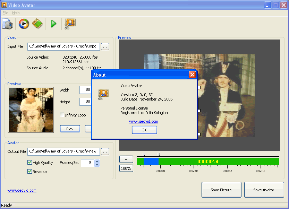Click the avatar scissors toolbar icon

coord(70,24)
